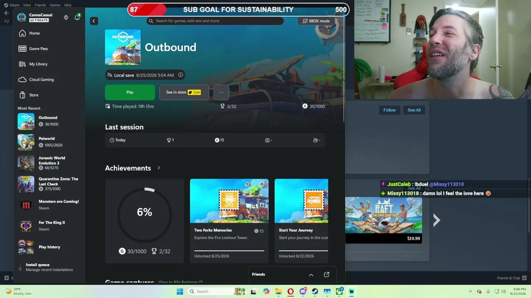The height and width of the screenshot is (298, 531).
Task: Click the Follow button in Steam
Action: point(390,110)
